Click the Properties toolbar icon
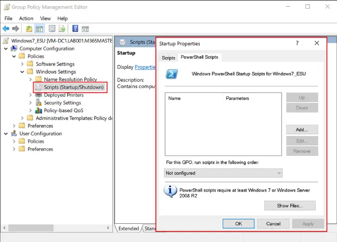 [x=52, y=28]
